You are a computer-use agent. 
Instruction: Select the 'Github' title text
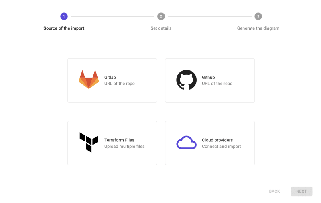coord(208,77)
